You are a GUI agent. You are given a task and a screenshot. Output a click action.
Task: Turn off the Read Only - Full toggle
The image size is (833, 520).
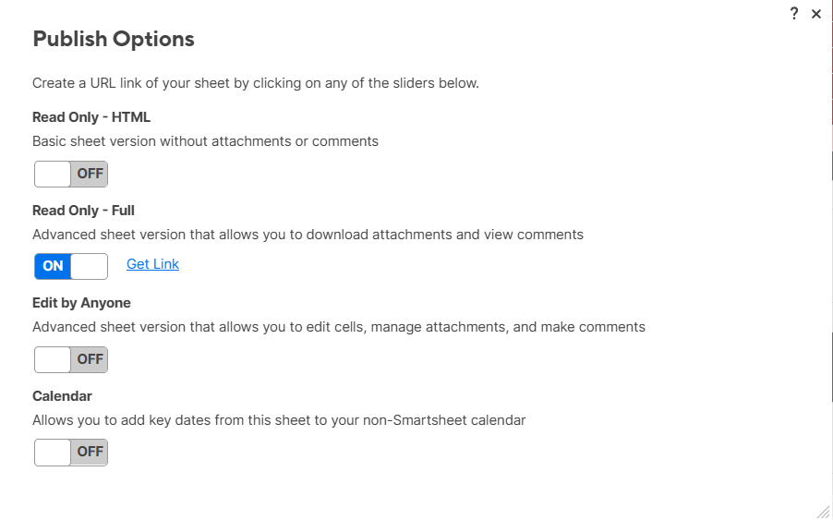click(71, 266)
